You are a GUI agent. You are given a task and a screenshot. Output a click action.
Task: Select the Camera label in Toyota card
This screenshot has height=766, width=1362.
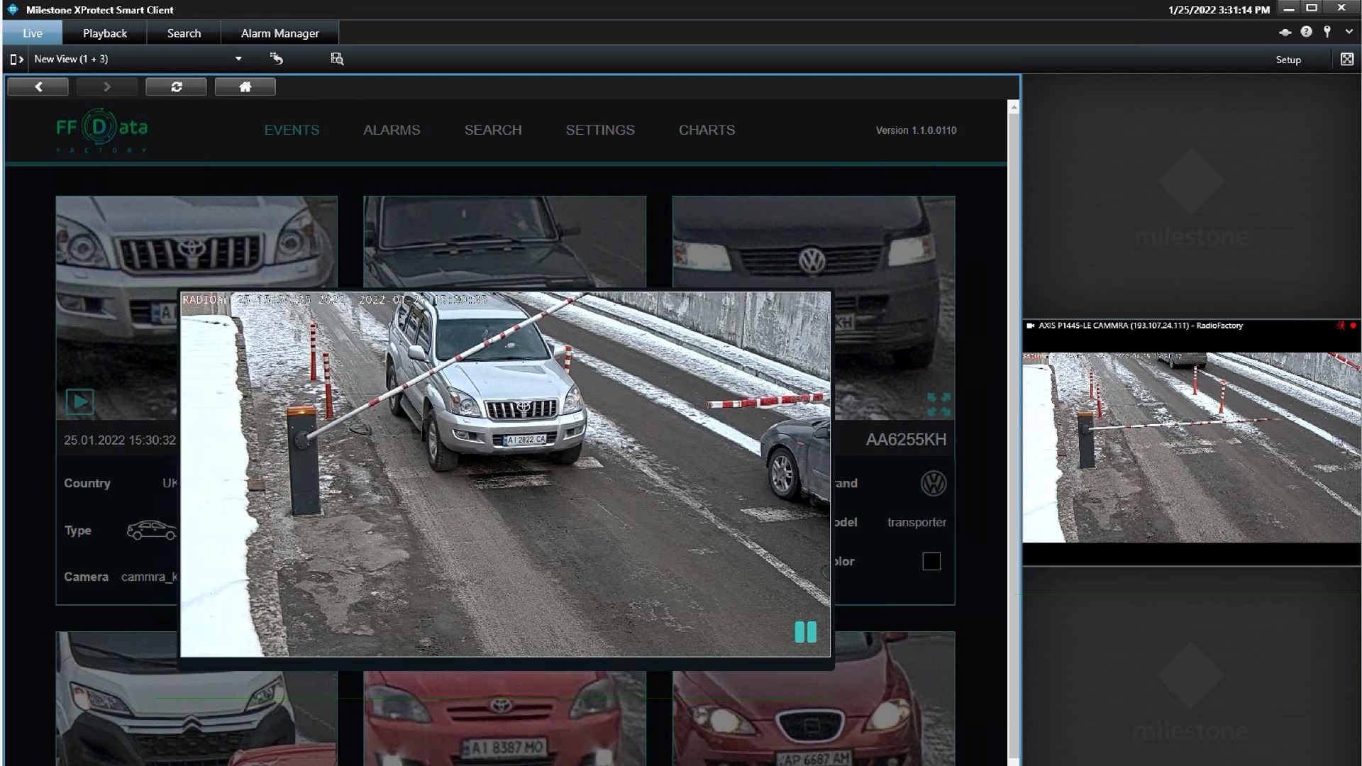pyautogui.click(x=86, y=577)
